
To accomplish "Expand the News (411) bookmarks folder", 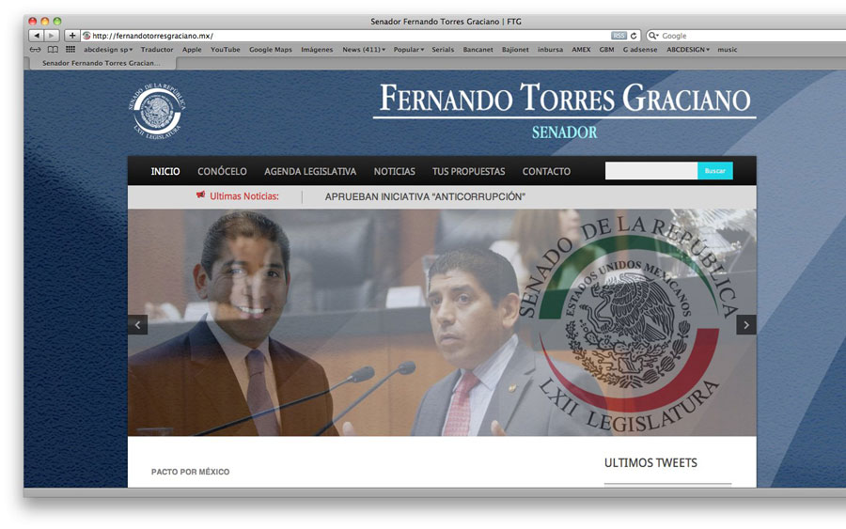I will 364,50.
